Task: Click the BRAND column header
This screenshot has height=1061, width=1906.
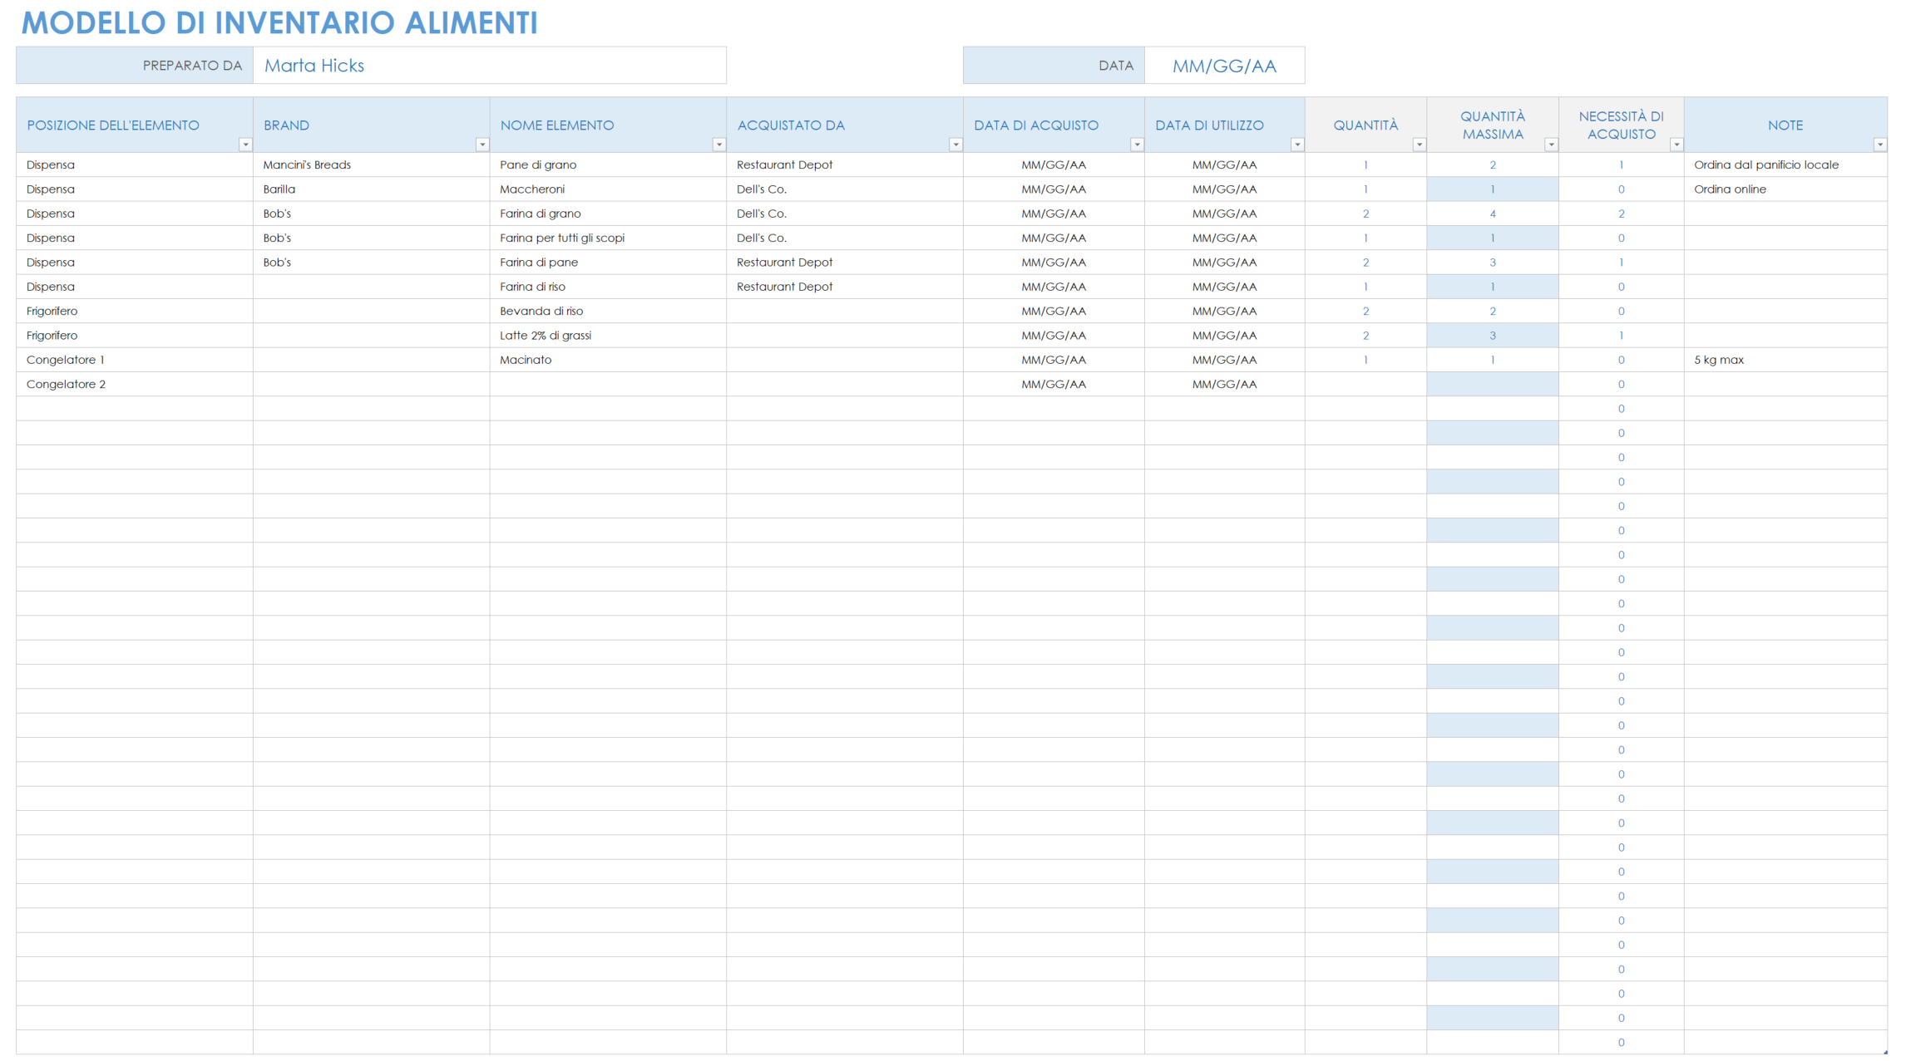Action: tap(372, 125)
